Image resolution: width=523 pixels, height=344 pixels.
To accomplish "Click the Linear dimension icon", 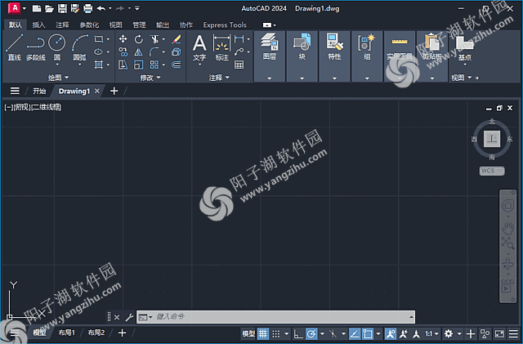I will pyautogui.click(x=239, y=39).
